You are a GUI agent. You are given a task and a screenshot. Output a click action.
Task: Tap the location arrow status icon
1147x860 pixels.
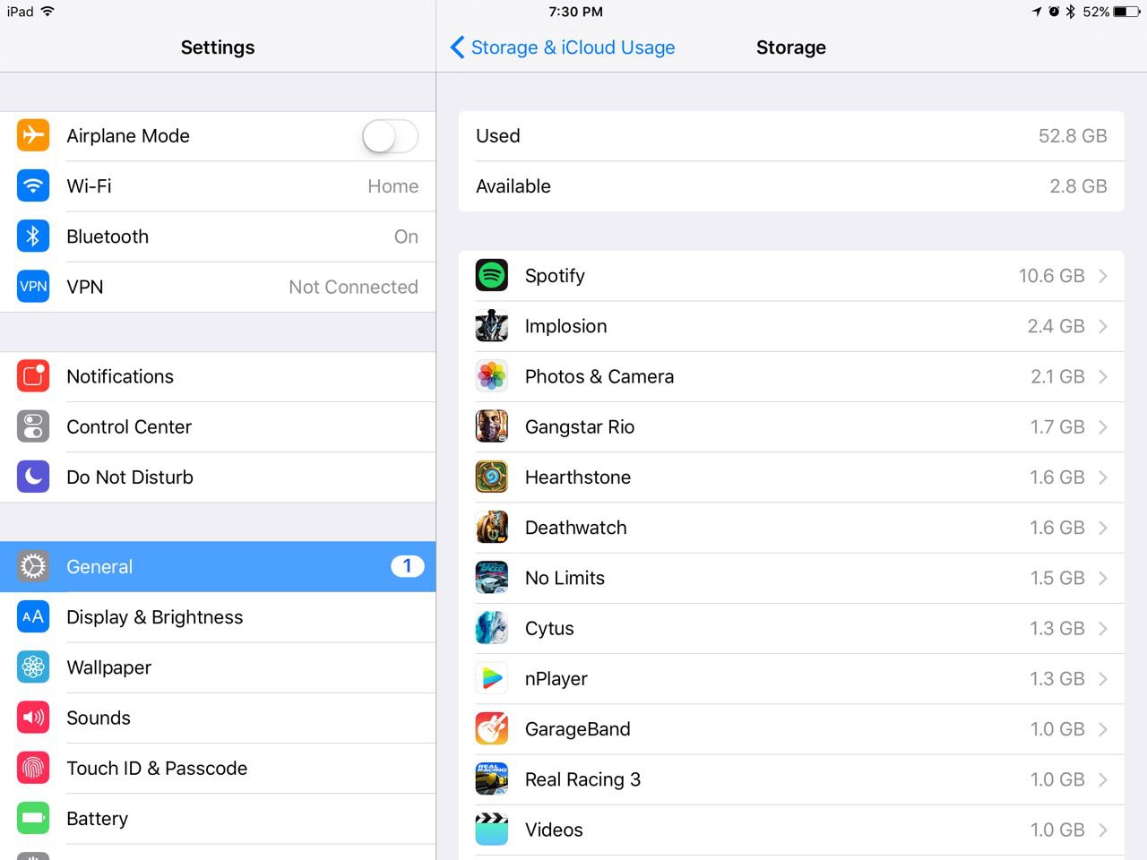pos(1037,12)
